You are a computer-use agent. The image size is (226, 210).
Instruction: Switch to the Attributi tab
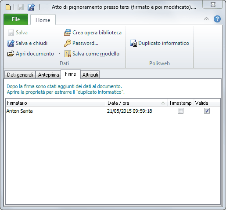(90, 75)
